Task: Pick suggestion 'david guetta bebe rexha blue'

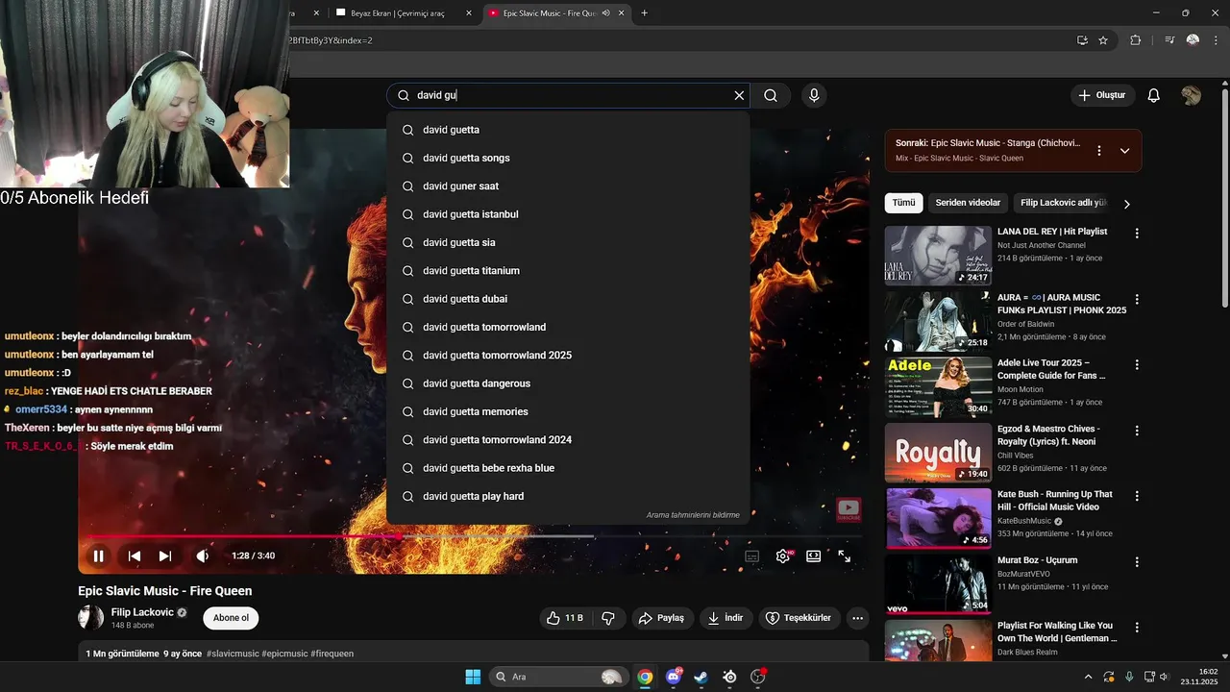Action: (x=568, y=468)
